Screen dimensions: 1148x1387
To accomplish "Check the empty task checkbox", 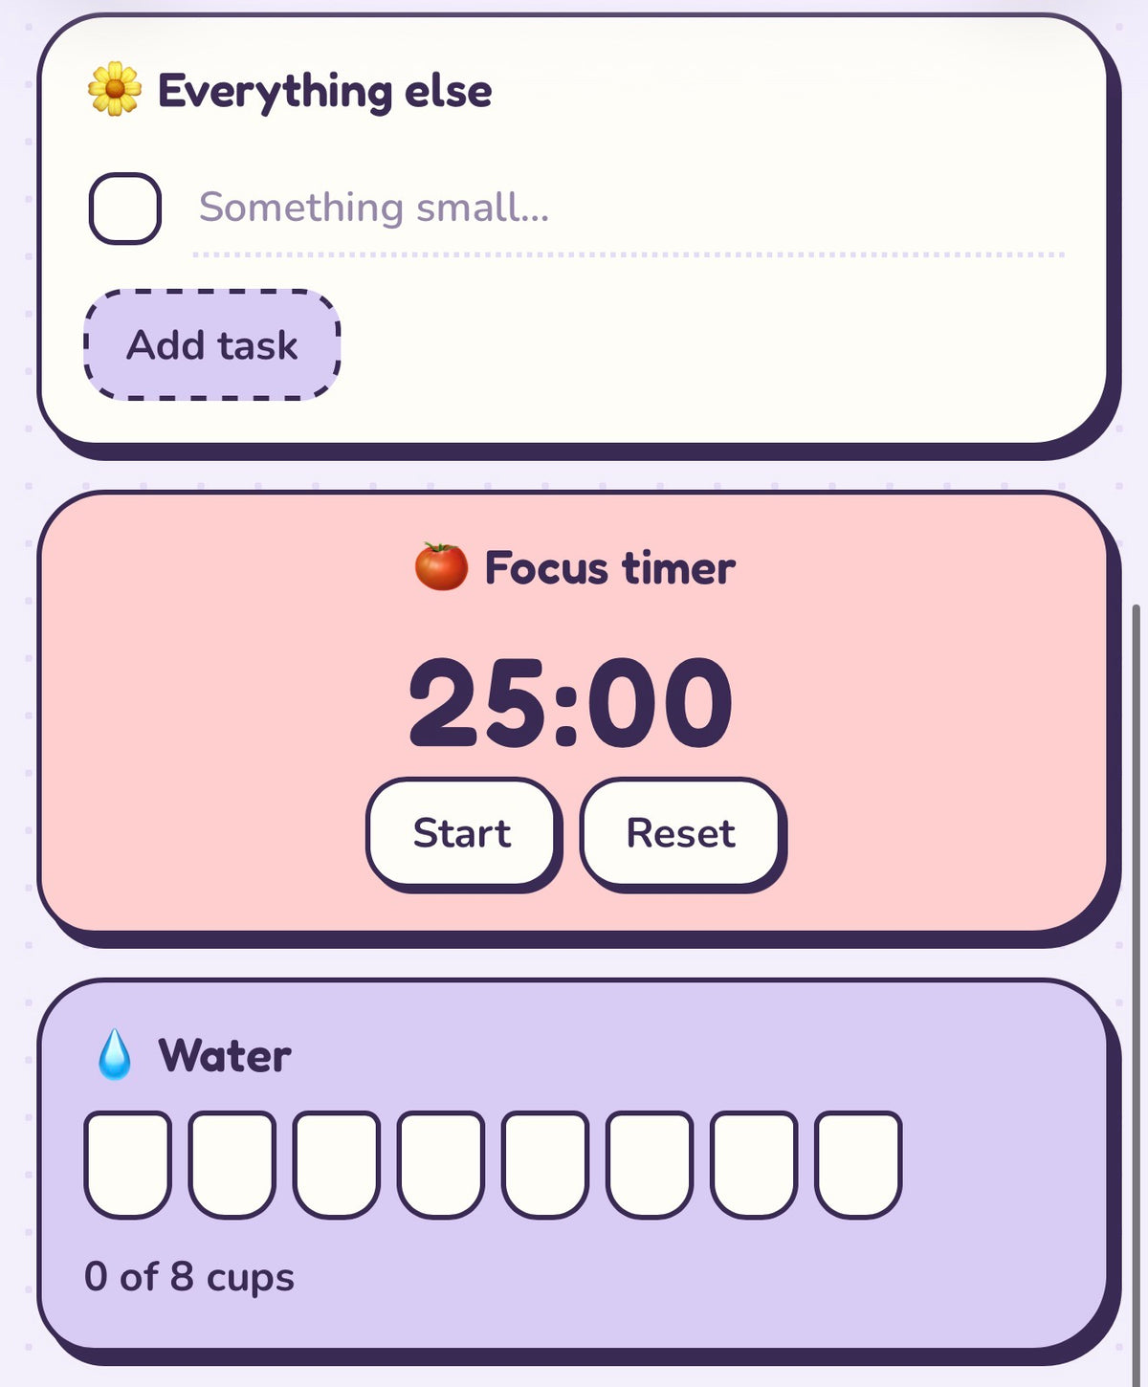I will 125,209.
